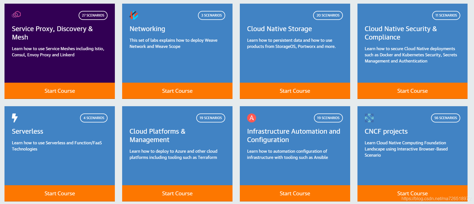The height and width of the screenshot is (204, 474).
Task: Click the Serverless lightning bolt icon
Action: coord(15,118)
